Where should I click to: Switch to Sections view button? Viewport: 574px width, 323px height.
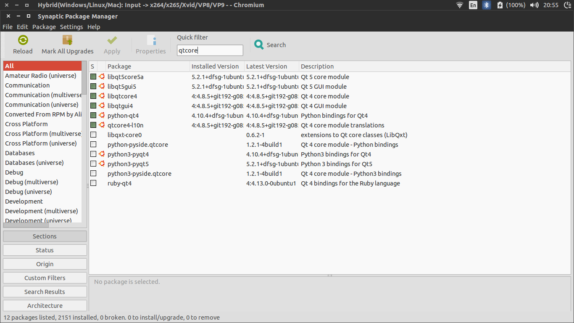coord(45,236)
